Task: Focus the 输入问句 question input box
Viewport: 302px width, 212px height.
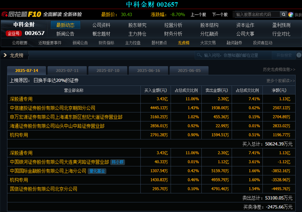Action: tap(235, 55)
